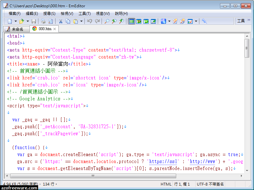Redo the last undone edit

click(97, 21)
